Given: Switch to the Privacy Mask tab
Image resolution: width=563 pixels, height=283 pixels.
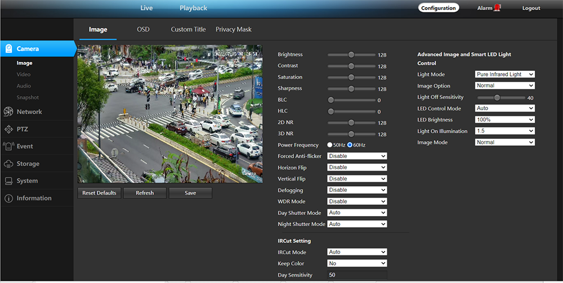Looking at the screenshot, I should [x=234, y=29].
